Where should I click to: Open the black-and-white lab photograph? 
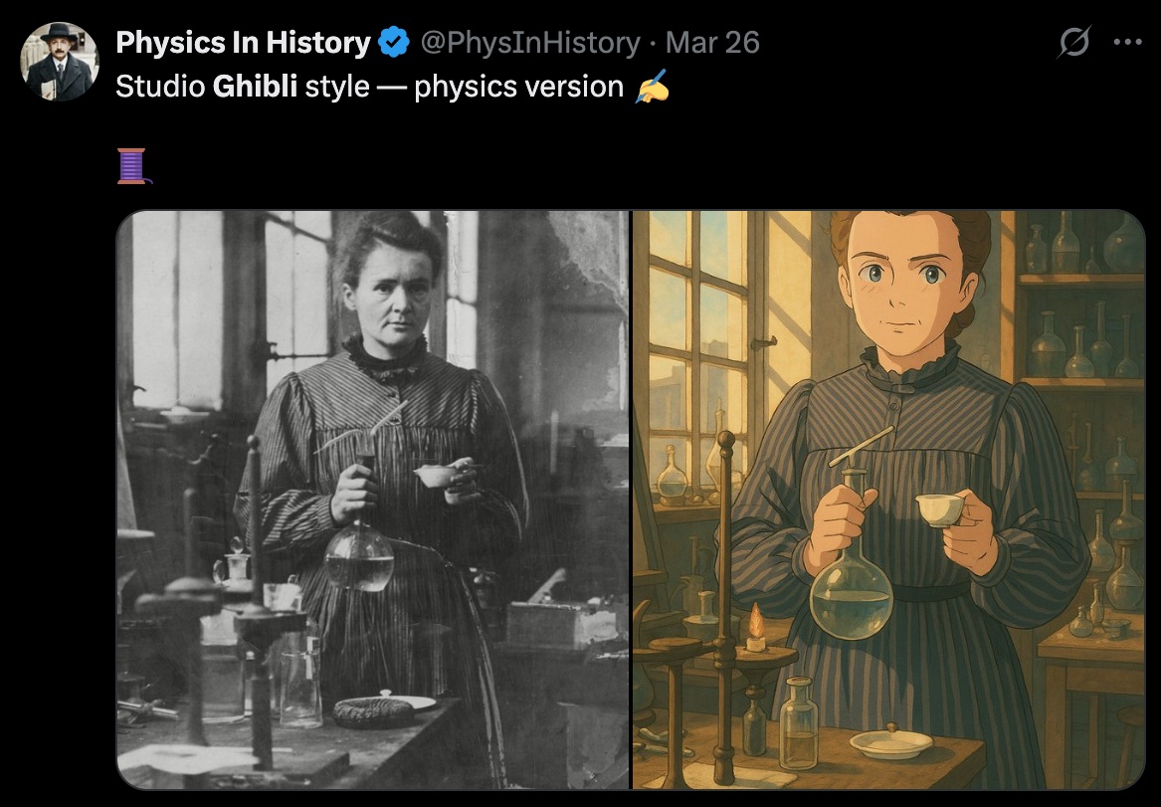[372, 500]
